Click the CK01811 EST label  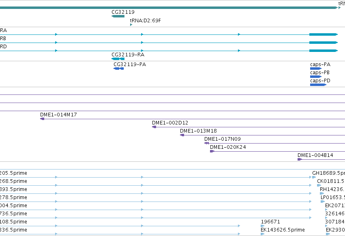tap(331, 181)
